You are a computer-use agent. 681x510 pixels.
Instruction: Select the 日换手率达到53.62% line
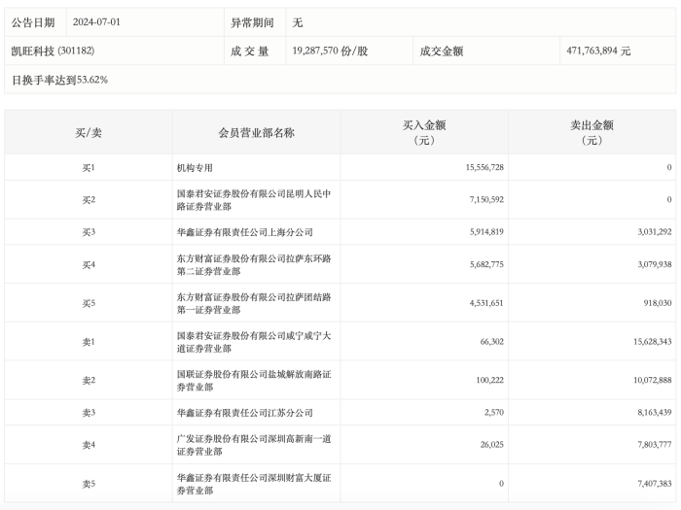point(59,80)
